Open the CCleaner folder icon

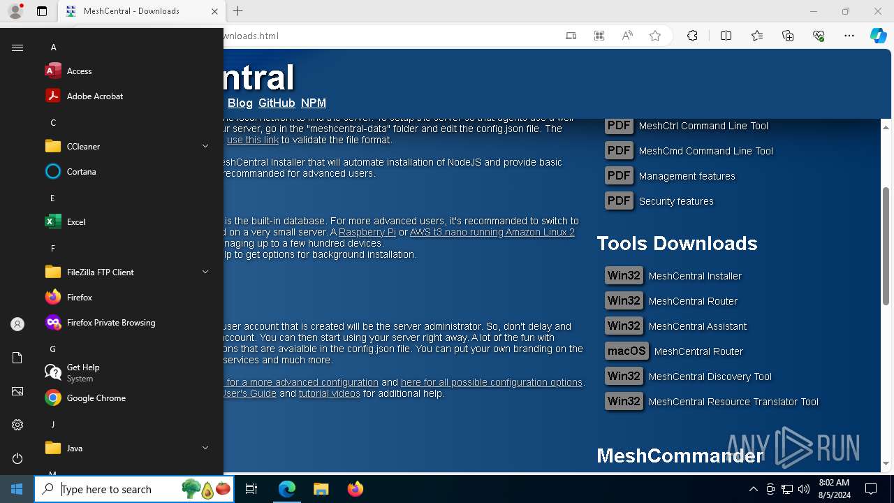(53, 147)
